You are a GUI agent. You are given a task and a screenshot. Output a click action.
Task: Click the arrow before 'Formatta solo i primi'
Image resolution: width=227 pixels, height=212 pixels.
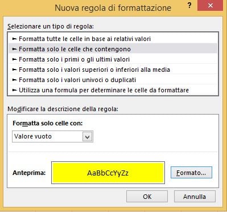click(15, 59)
